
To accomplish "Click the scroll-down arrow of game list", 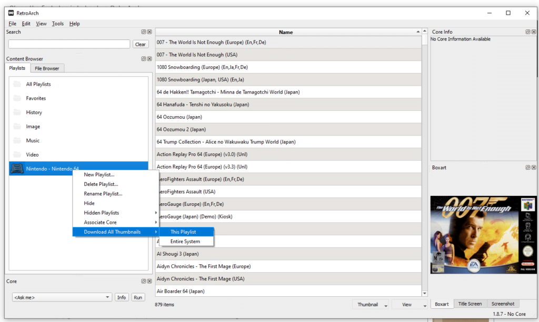I will 425,293.
